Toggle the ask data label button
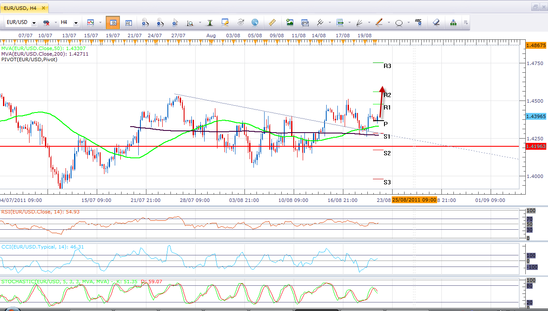 click(x=128, y=23)
